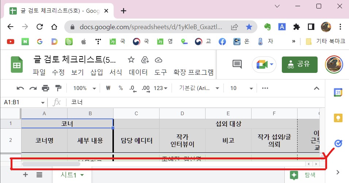Open the 기타 북마크 folder
Viewport: 349px width, 183px height.
pyautogui.click(x=325, y=41)
